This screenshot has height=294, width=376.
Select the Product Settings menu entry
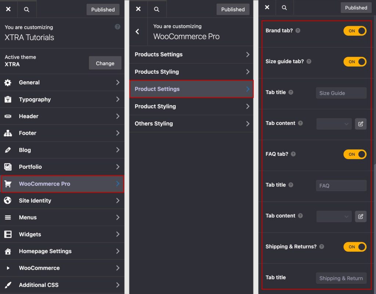tap(191, 89)
